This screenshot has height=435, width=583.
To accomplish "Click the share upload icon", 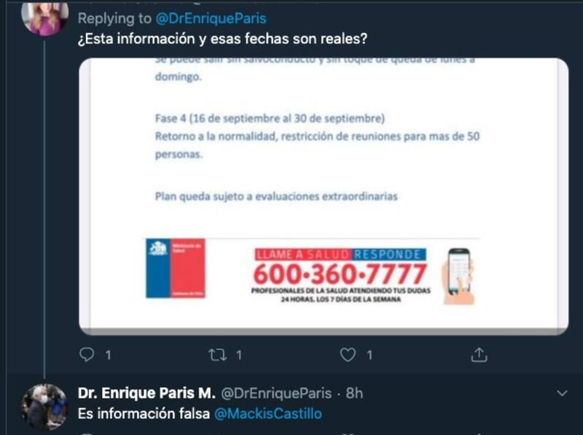I will 479,355.
